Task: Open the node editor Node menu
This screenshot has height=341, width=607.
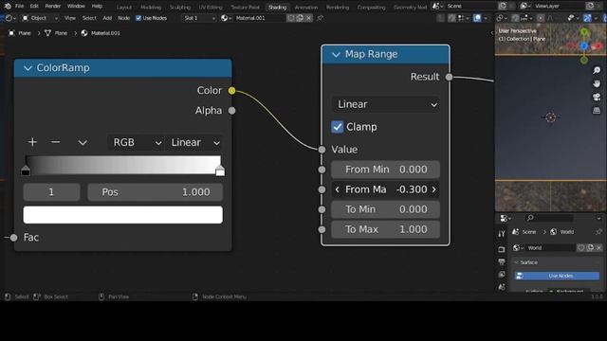Action: pyautogui.click(x=123, y=18)
